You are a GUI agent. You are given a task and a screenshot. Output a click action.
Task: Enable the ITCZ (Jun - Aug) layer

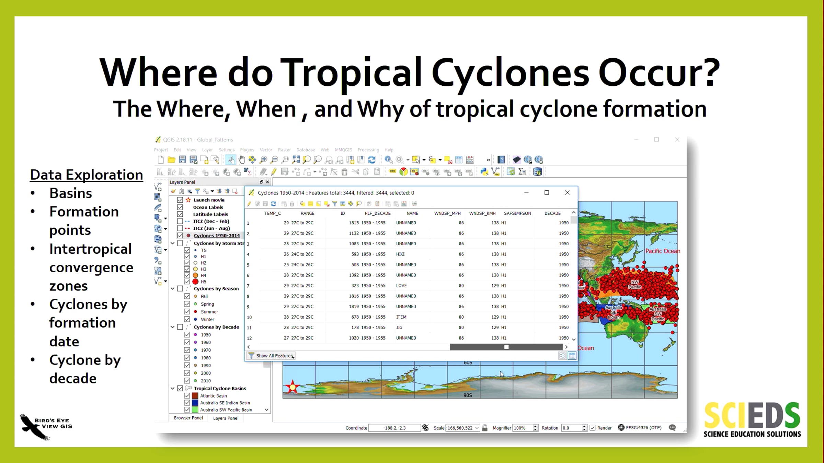coord(180,228)
